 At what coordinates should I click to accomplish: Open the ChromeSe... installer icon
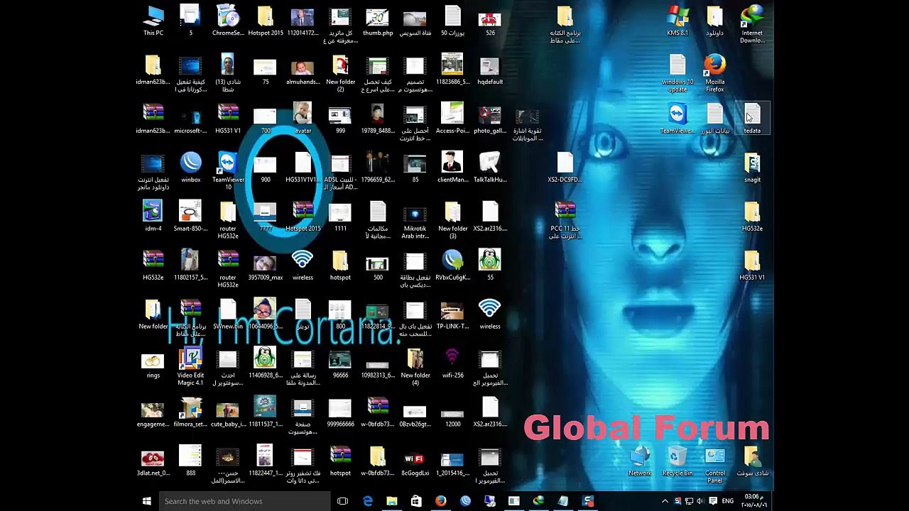tap(228, 21)
